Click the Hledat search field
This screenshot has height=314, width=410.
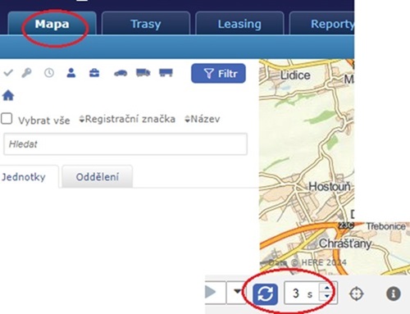[x=125, y=144]
